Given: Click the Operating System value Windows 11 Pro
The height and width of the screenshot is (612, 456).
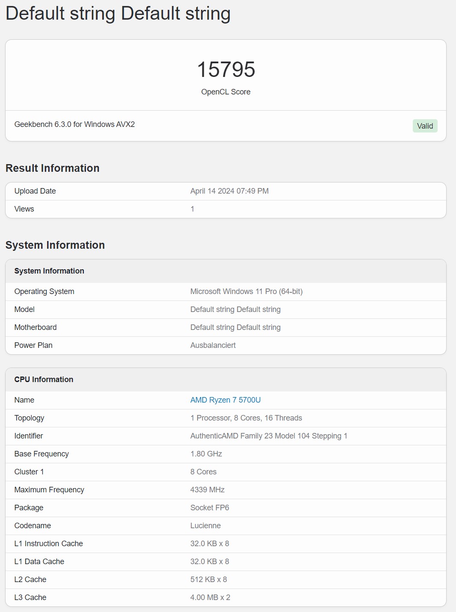Looking at the screenshot, I should [246, 291].
